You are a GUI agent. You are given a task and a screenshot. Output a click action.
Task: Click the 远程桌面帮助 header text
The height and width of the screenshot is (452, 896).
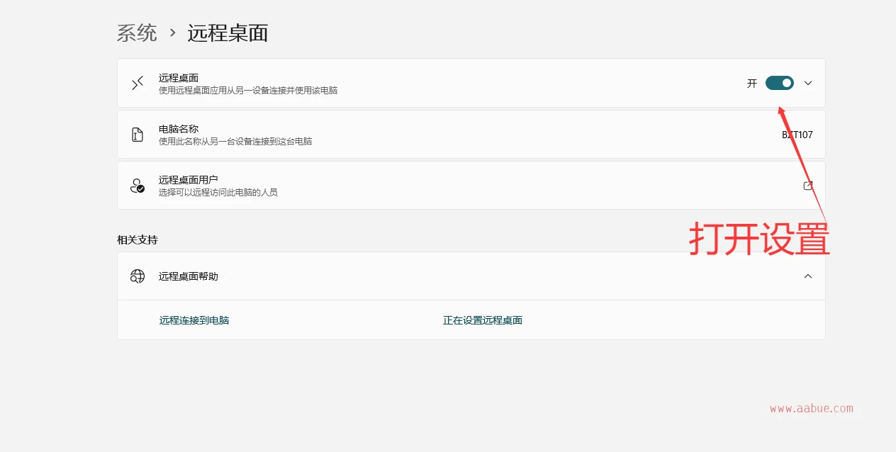click(x=189, y=276)
